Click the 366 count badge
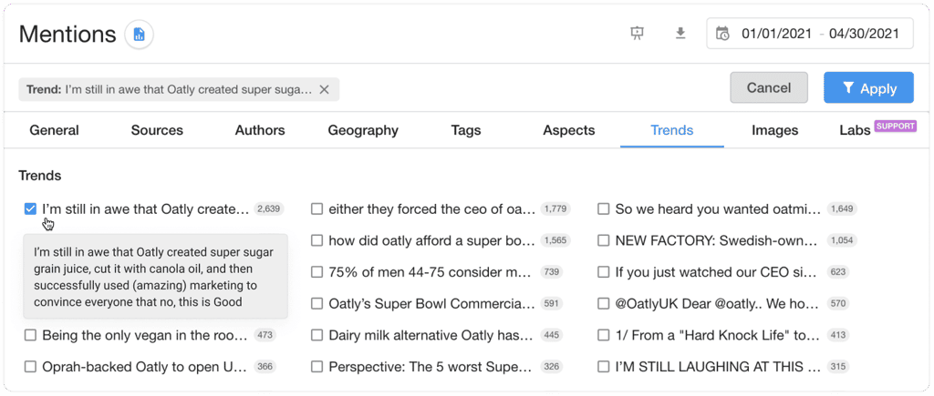This screenshot has height=396, width=934. [265, 367]
